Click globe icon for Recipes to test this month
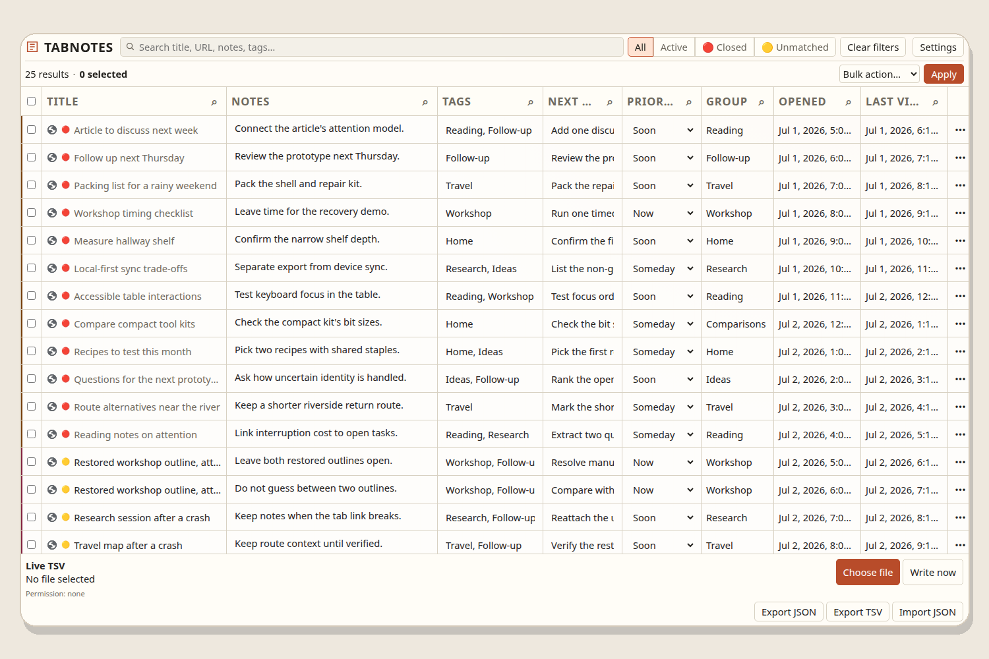989x659 pixels. pyautogui.click(x=52, y=351)
